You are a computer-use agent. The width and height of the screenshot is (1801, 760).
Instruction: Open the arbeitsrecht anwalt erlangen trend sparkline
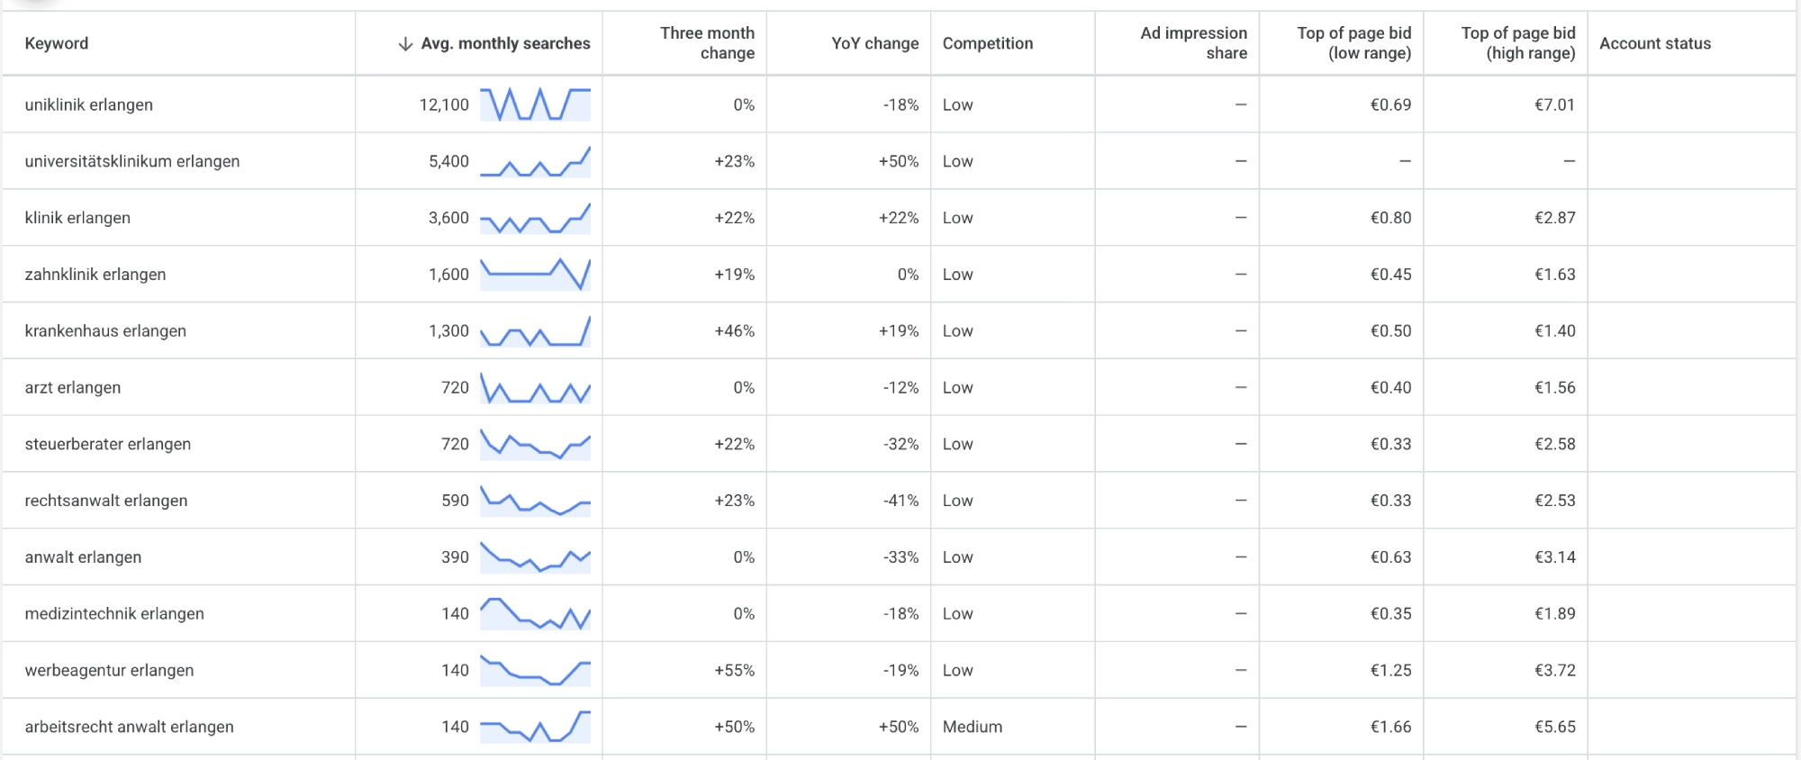point(535,727)
